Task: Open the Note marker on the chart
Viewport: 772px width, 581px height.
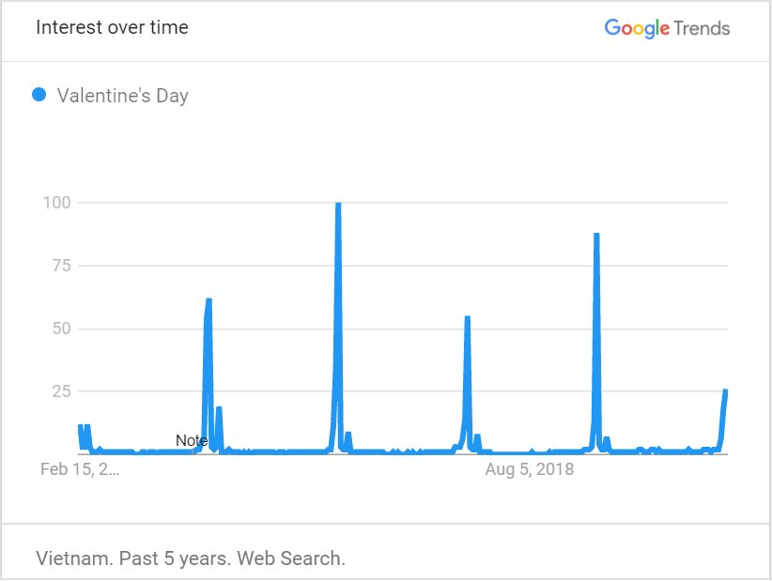Action: point(192,441)
